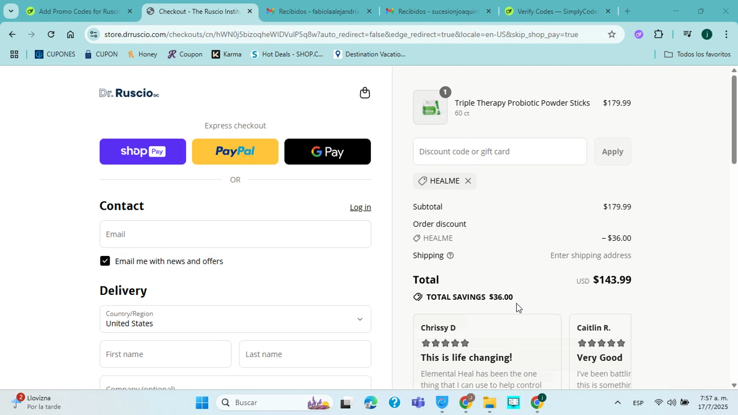Open the shopping bag cart icon

coord(365,93)
